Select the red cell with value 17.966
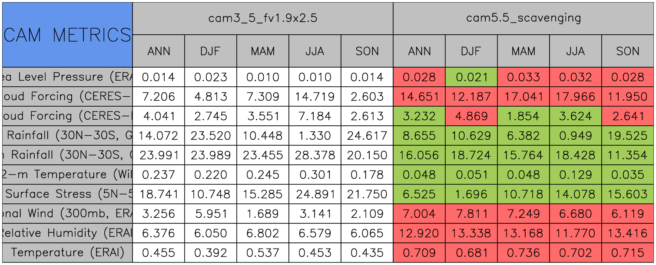The image size is (656, 265). coord(575,97)
